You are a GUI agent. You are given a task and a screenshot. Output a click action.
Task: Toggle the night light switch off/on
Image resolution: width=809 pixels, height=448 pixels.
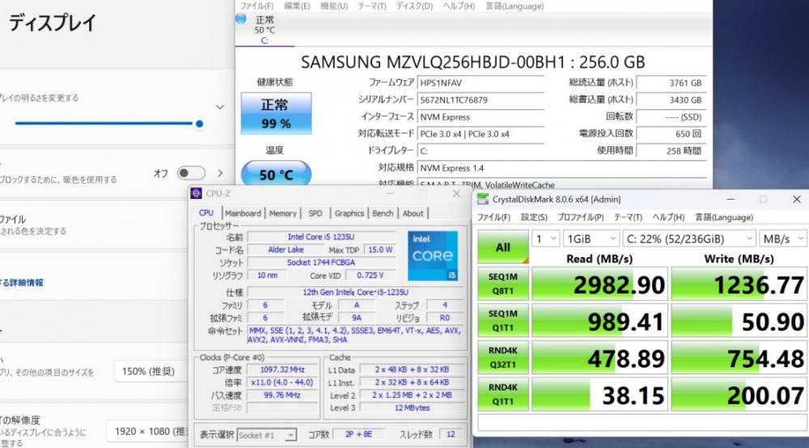click(191, 173)
